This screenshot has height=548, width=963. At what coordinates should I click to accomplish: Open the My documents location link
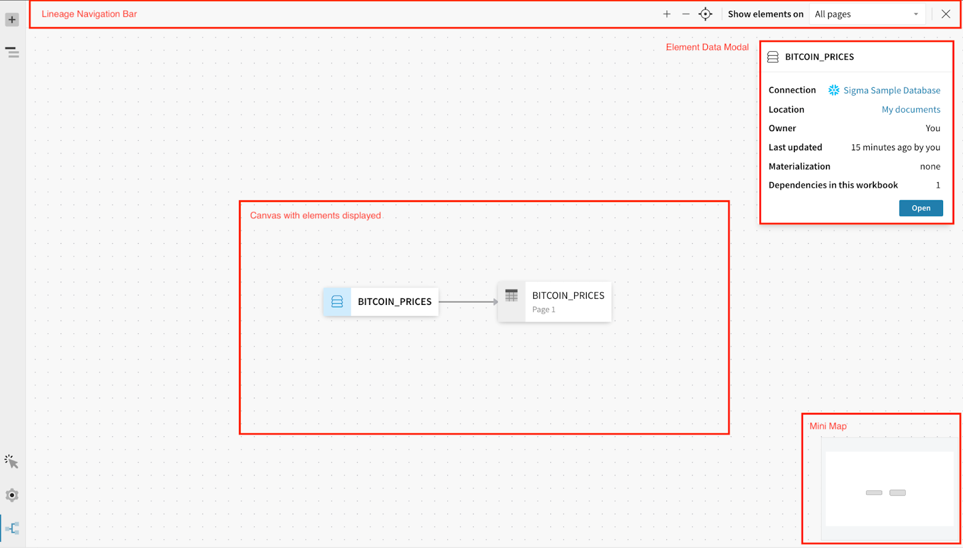pos(911,109)
